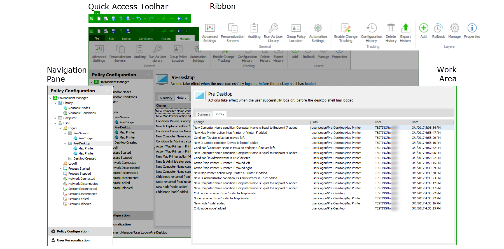Sort by the Path column header
This screenshot has width=504, height=249.
[x=342, y=122]
